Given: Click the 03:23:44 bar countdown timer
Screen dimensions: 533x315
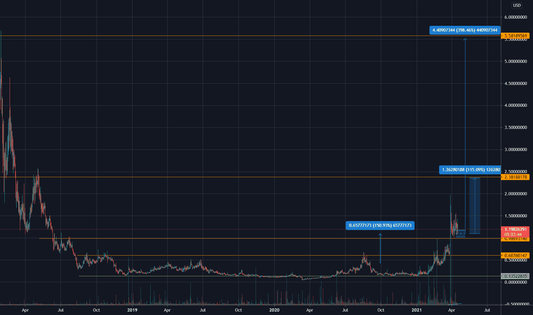Looking at the screenshot, I should (515, 235).
